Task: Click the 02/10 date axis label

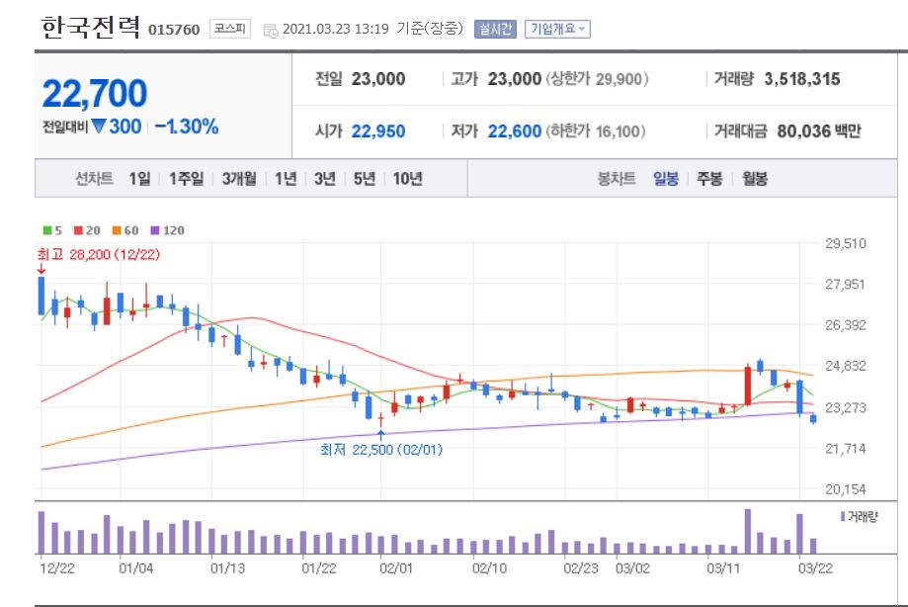Action: click(489, 568)
